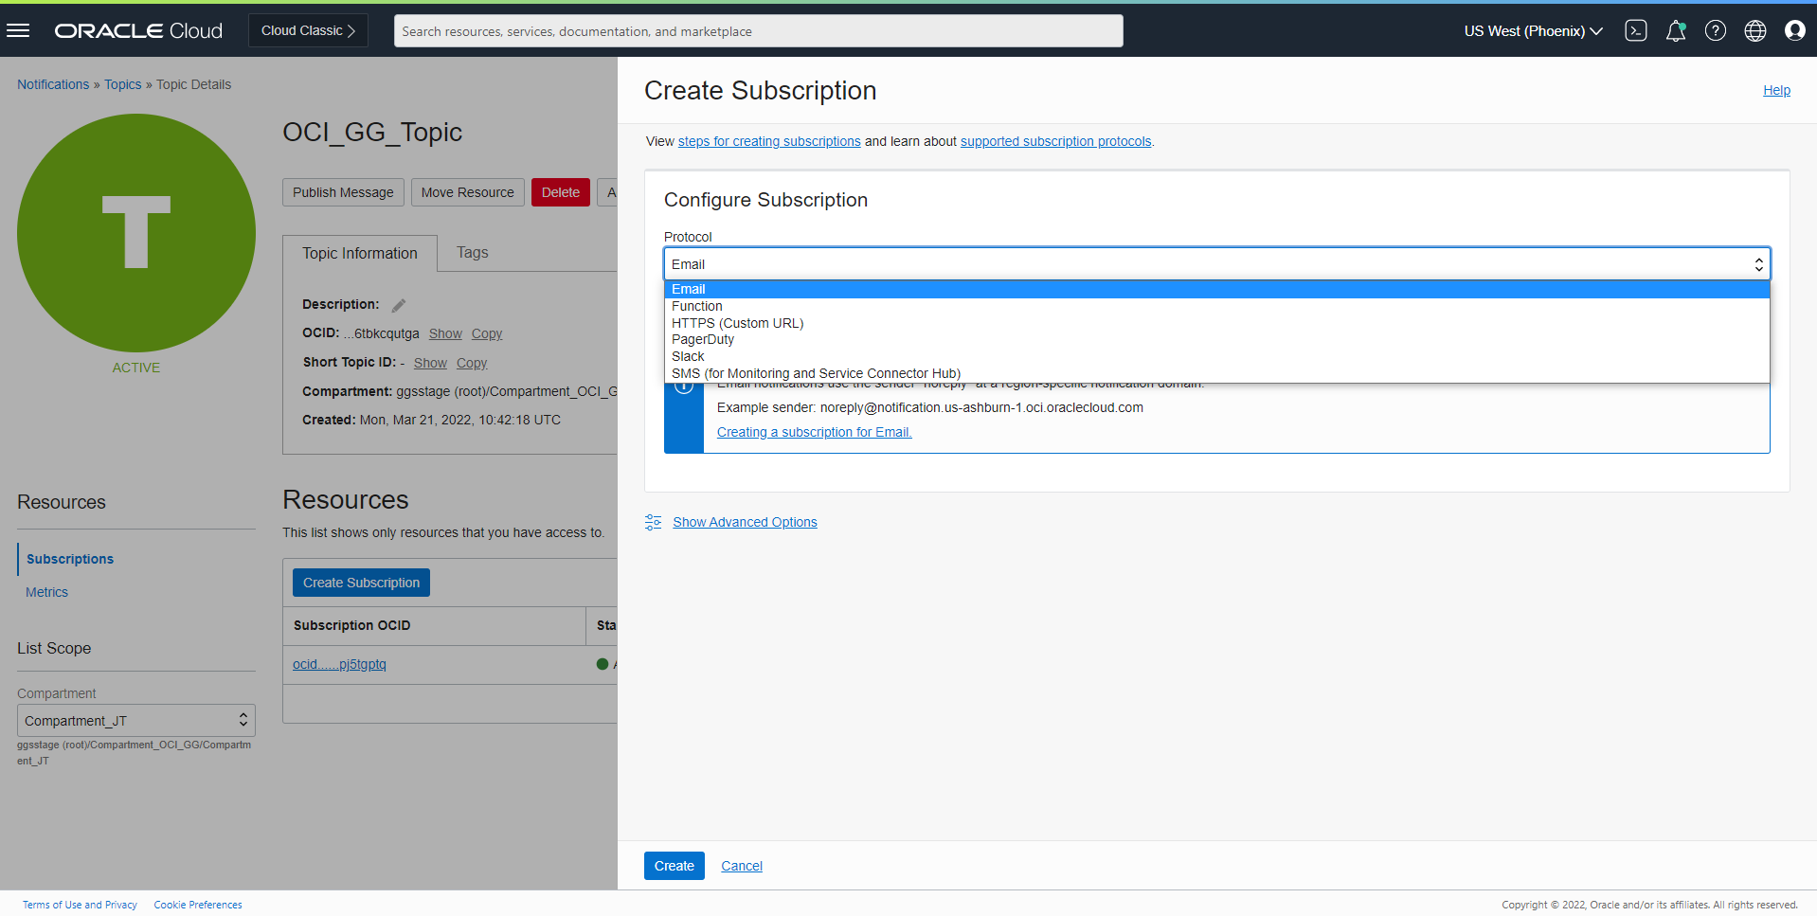
Task: Open the Compartment_JT compartment dropdown
Action: [x=136, y=720]
